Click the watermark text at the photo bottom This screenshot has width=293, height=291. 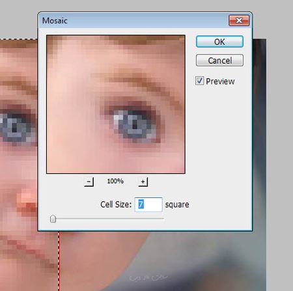tap(148, 277)
